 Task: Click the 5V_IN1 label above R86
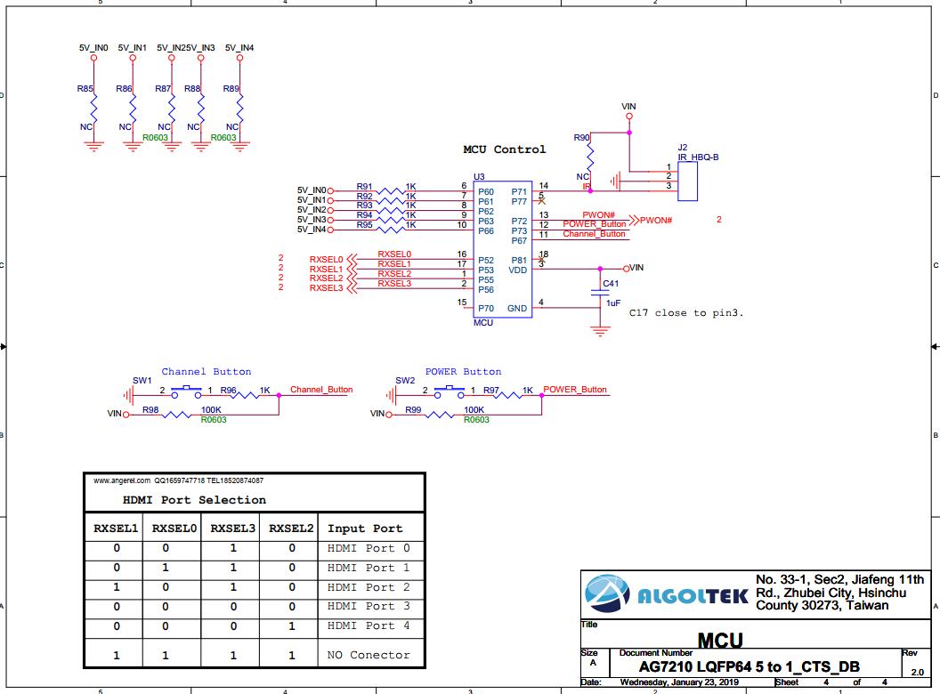pos(132,48)
